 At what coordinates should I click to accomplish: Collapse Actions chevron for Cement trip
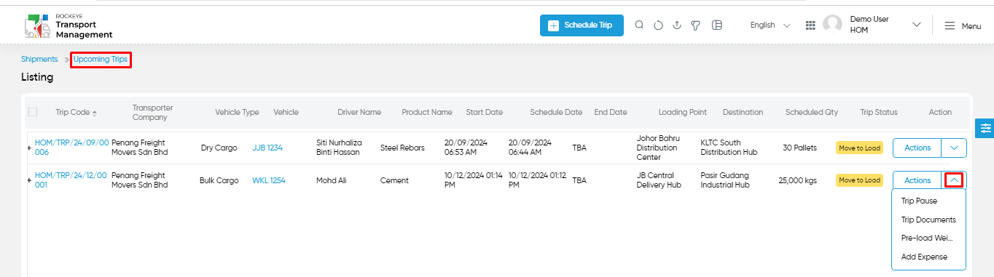(954, 180)
